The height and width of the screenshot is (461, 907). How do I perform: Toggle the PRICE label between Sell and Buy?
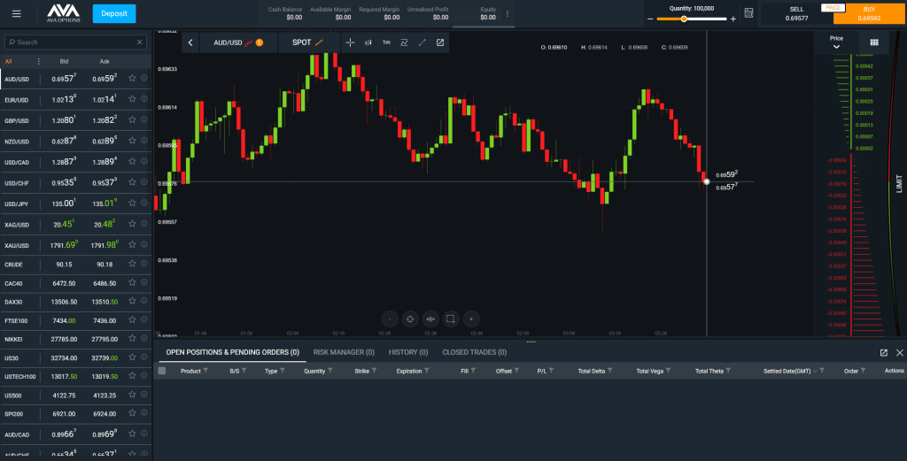click(833, 7)
